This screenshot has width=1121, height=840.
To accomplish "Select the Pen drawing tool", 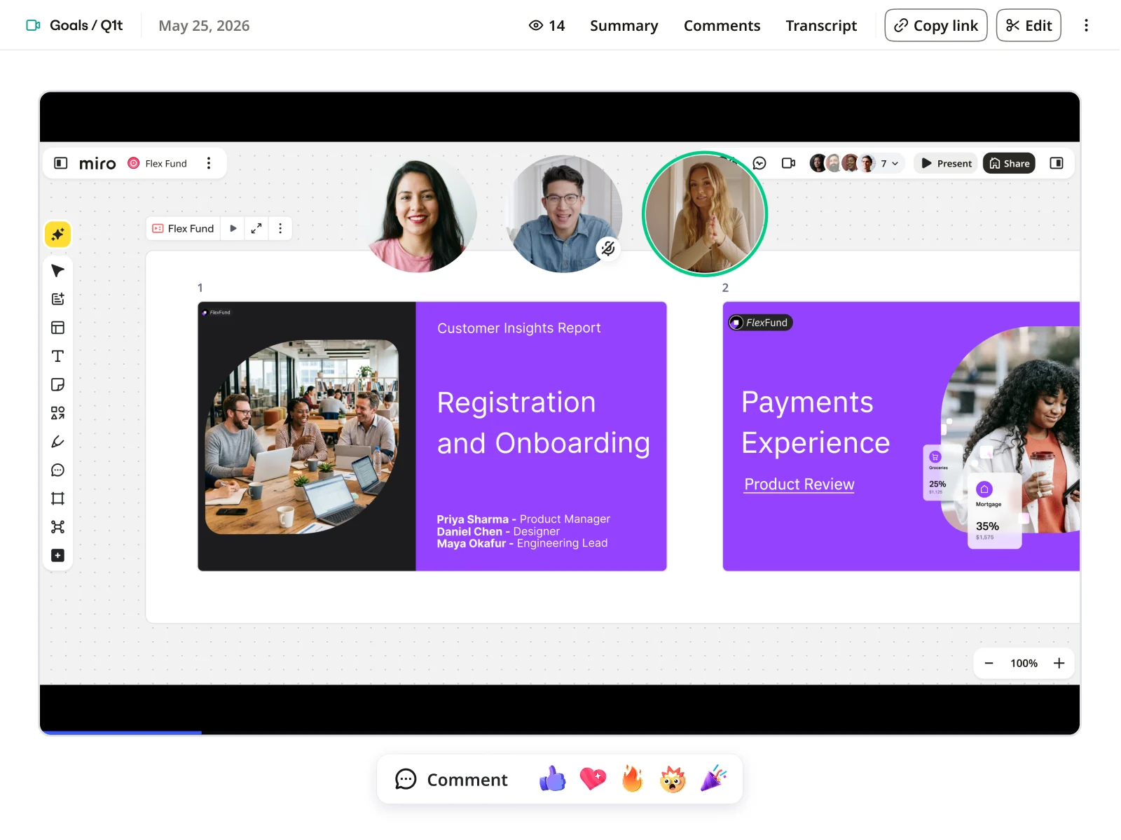I will 58,442.
